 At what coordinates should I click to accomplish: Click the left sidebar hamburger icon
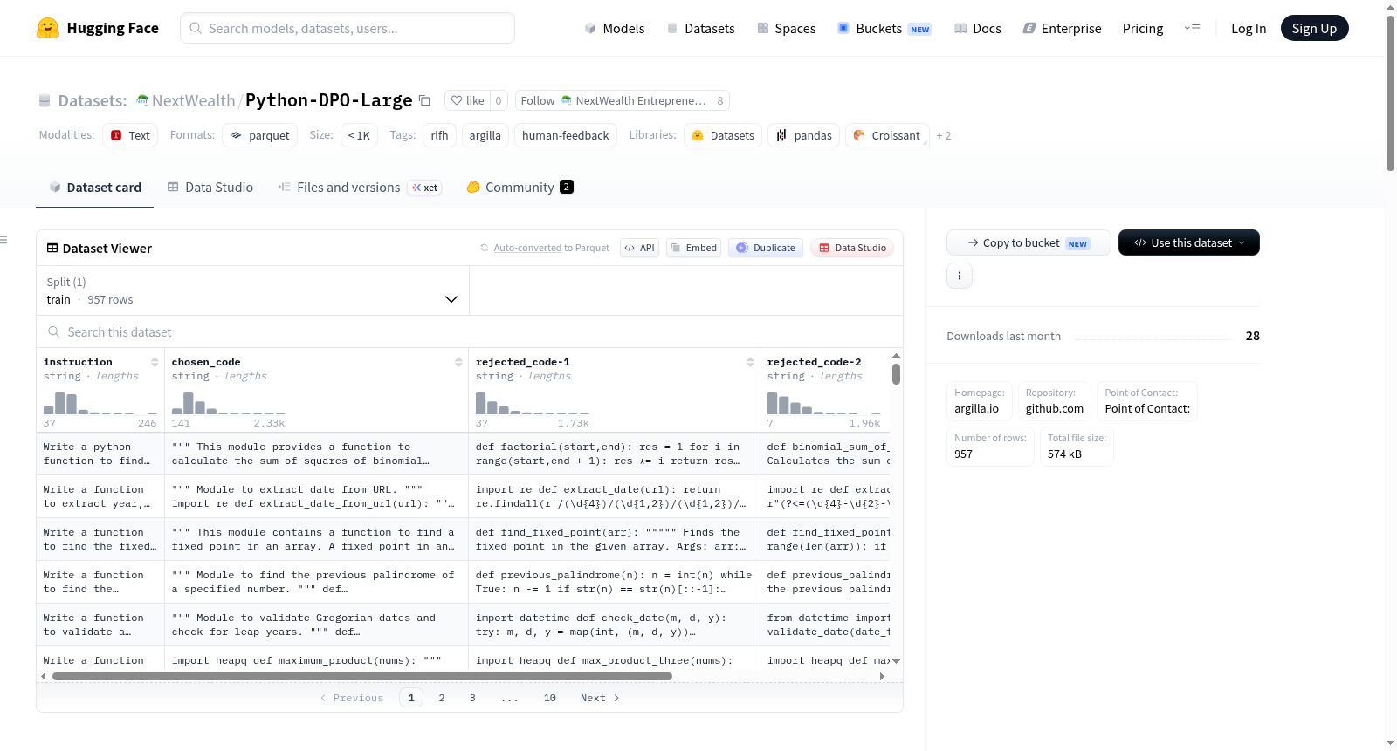[4, 240]
